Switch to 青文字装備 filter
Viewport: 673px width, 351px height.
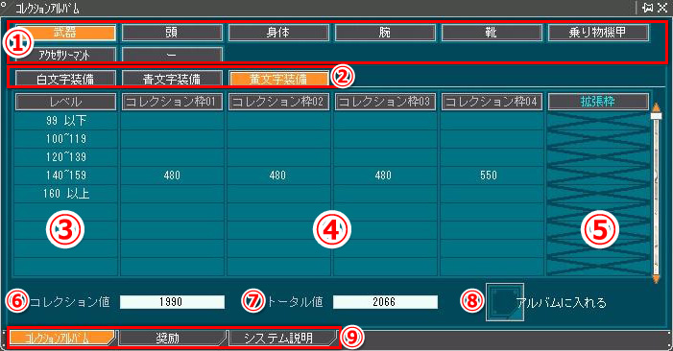pyautogui.click(x=172, y=79)
